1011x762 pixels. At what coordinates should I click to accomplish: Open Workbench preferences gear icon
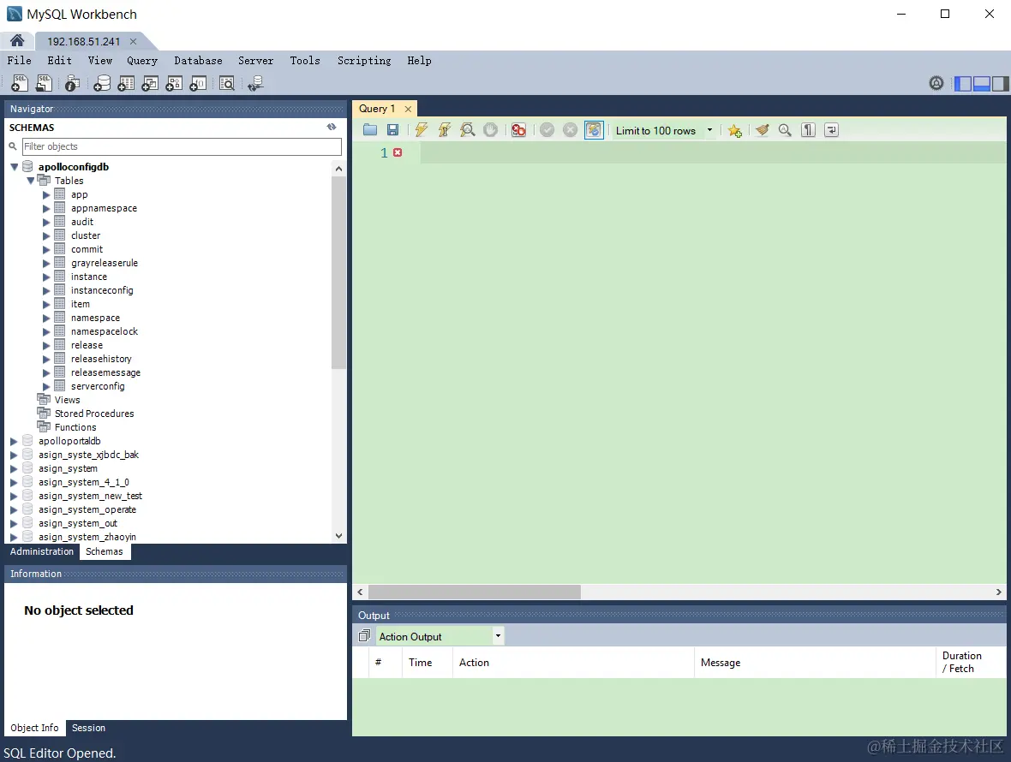click(936, 83)
